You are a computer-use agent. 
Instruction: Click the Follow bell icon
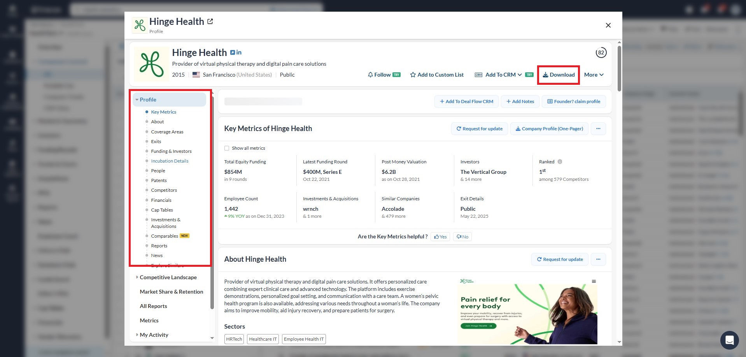click(370, 75)
